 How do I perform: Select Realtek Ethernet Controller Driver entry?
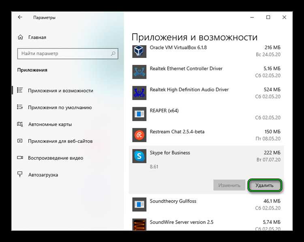206,72
